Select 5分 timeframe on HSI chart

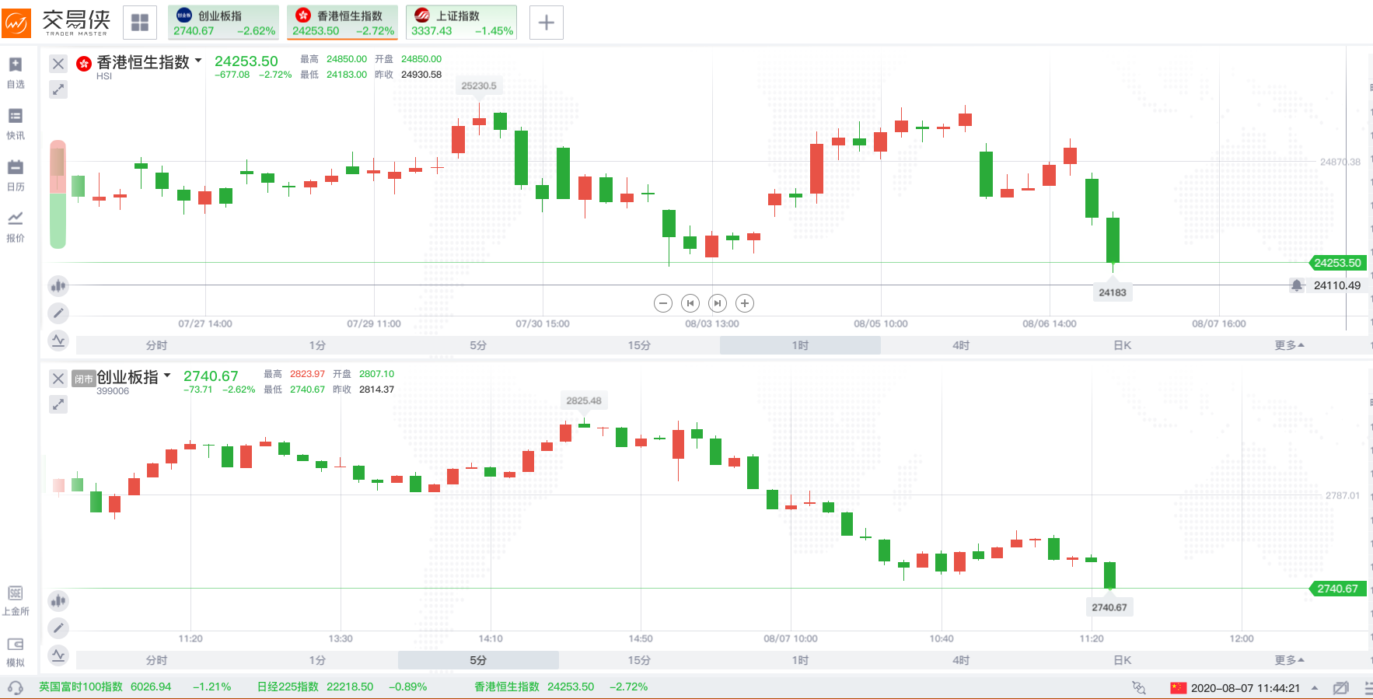pos(478,345)
